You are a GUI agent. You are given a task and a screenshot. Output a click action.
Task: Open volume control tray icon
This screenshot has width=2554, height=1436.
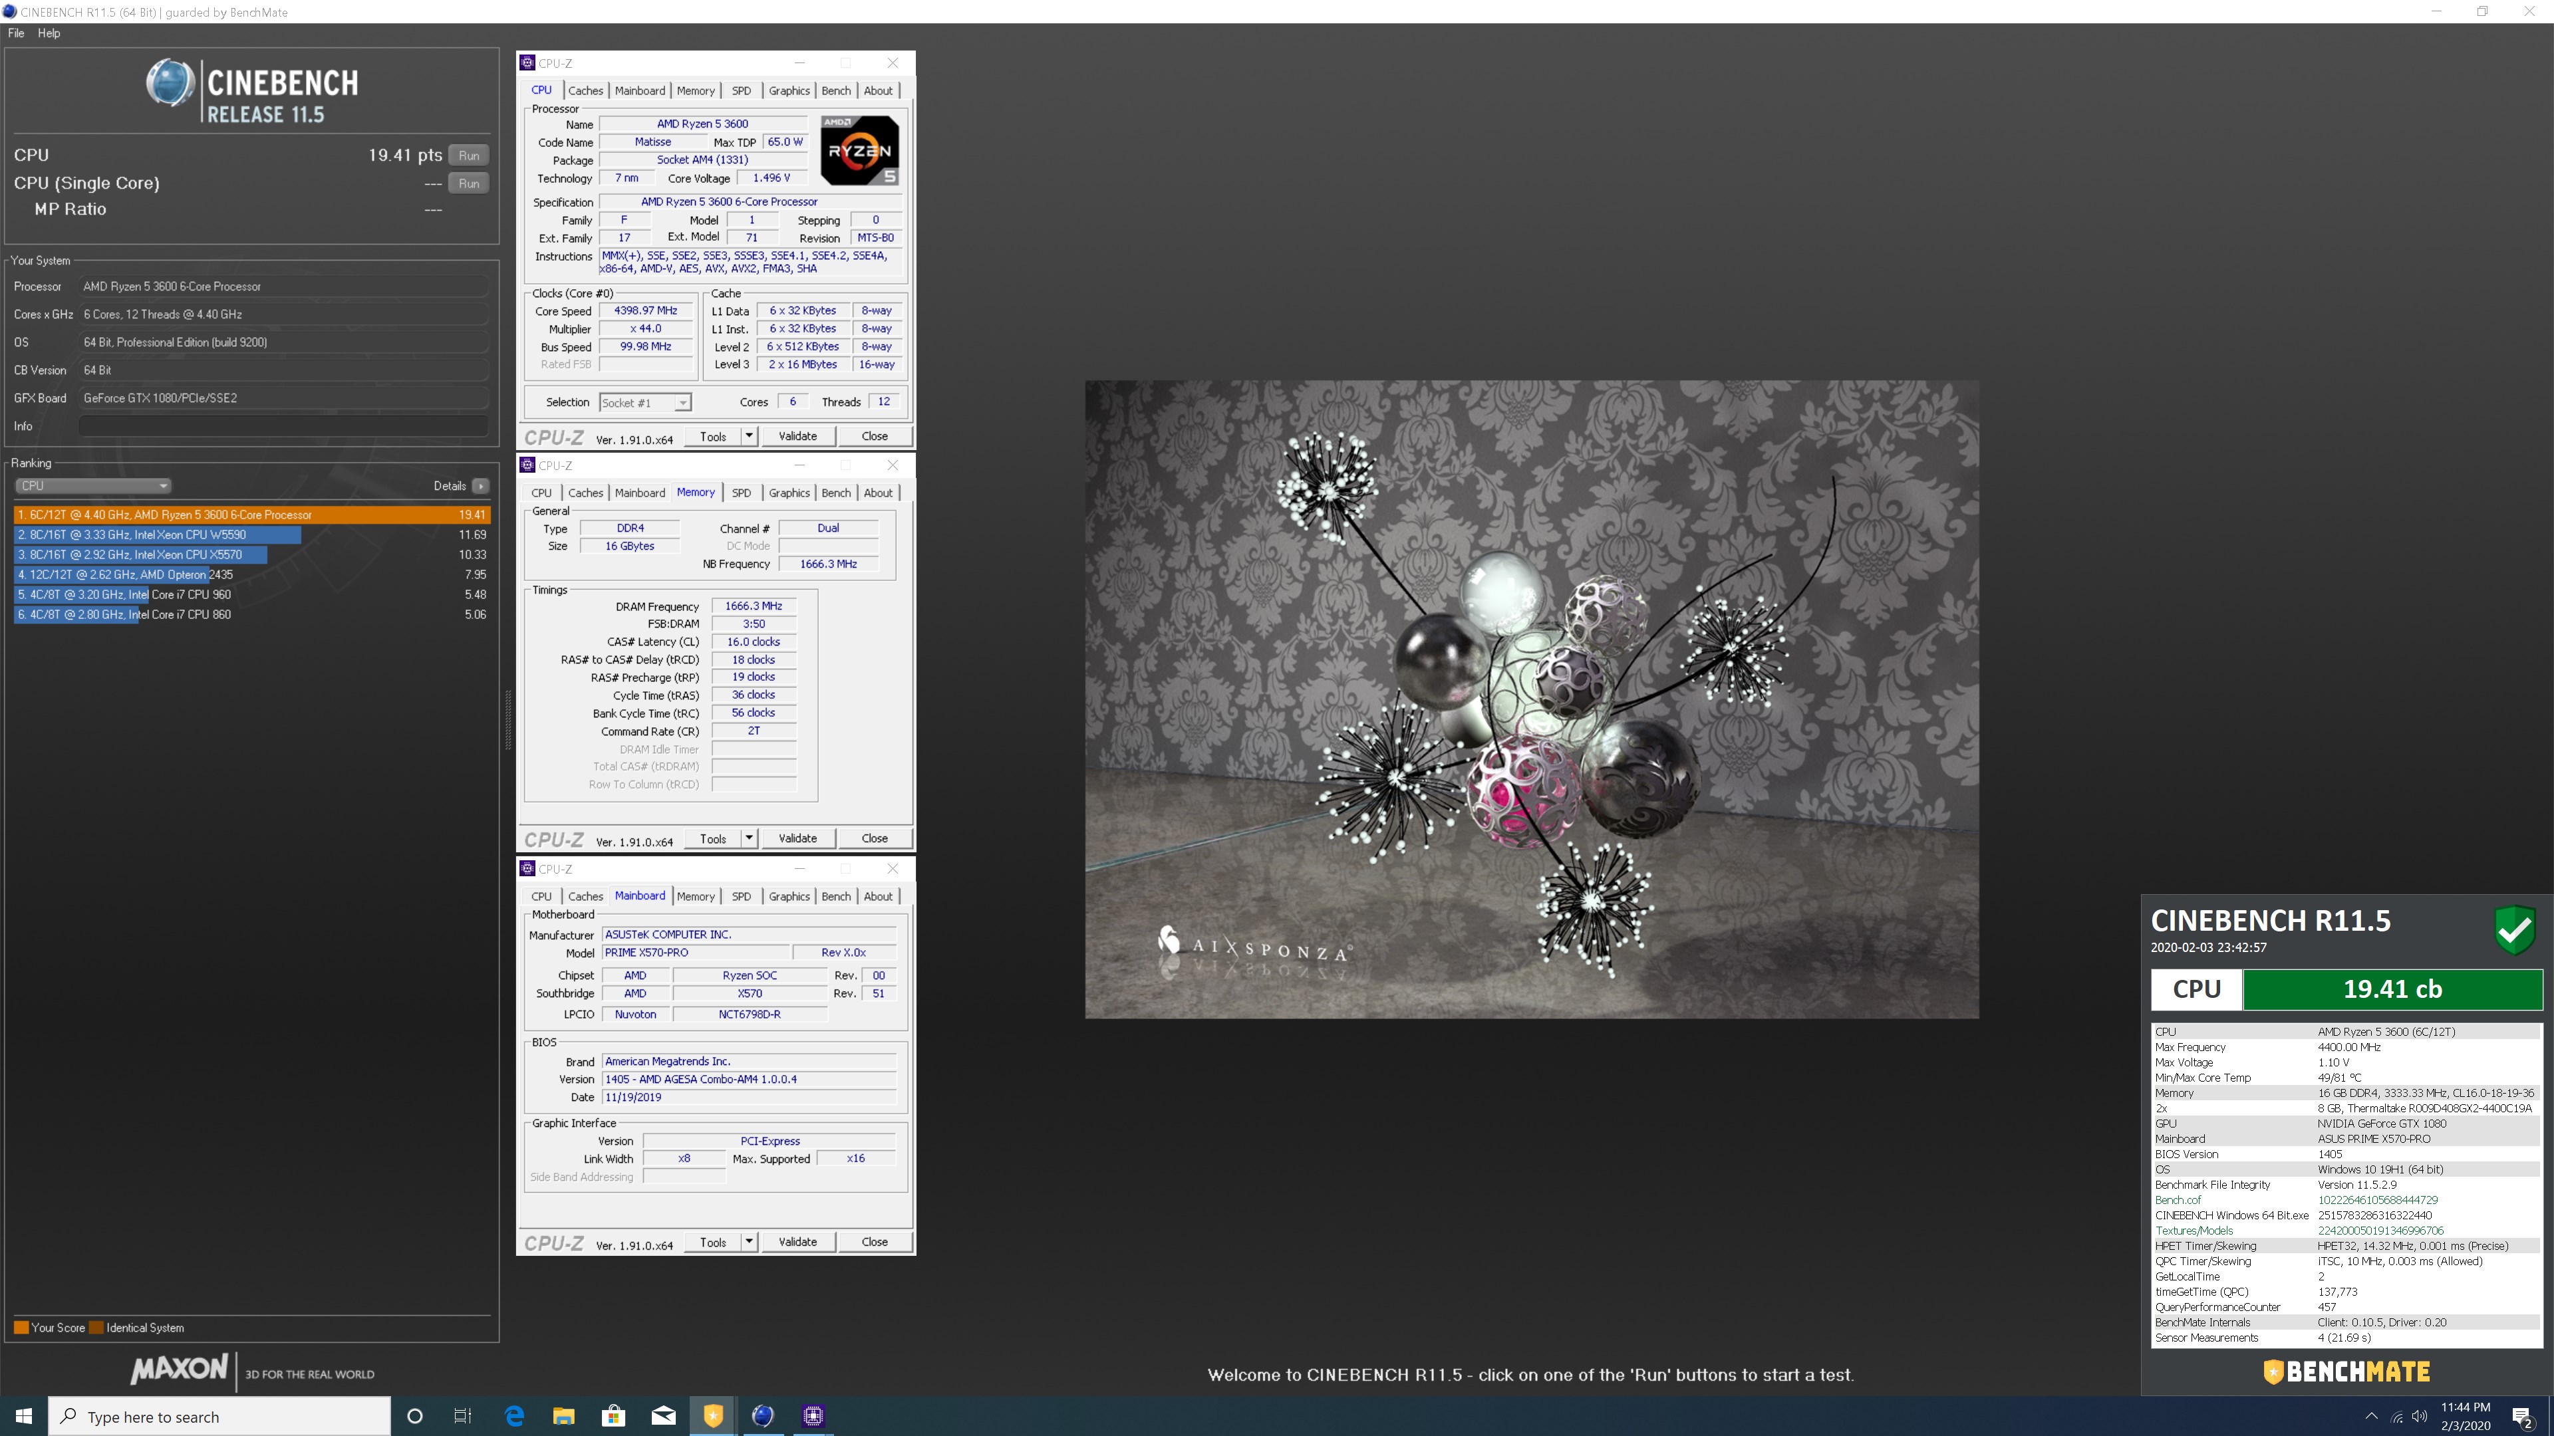click(2420, 1416)
